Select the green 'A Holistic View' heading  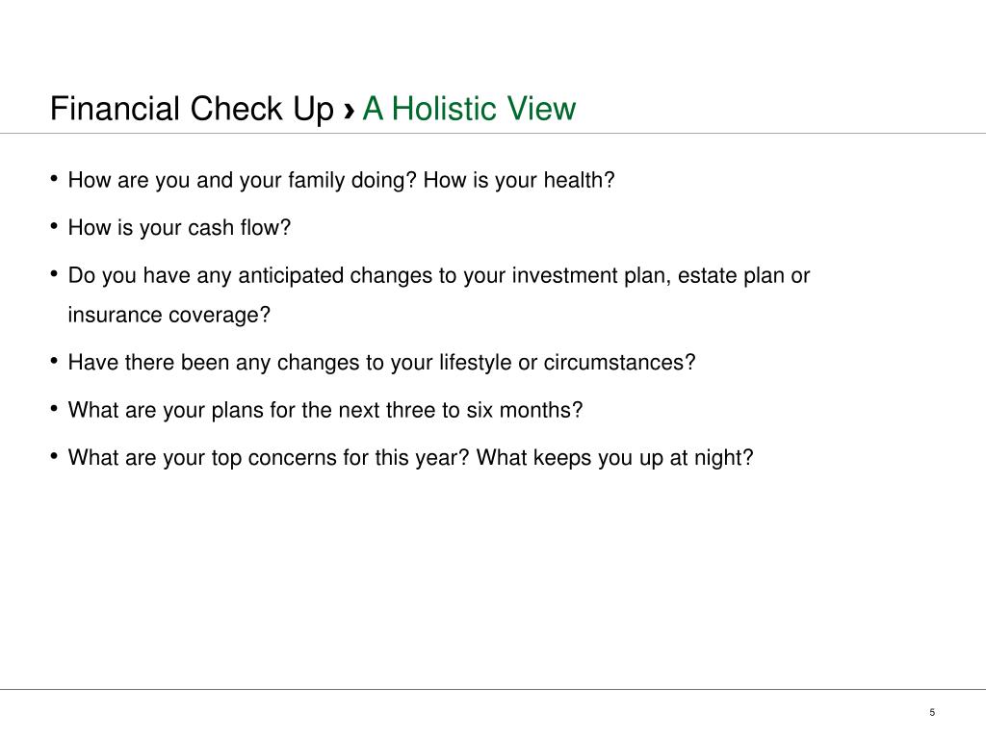[x=469, y=108]
